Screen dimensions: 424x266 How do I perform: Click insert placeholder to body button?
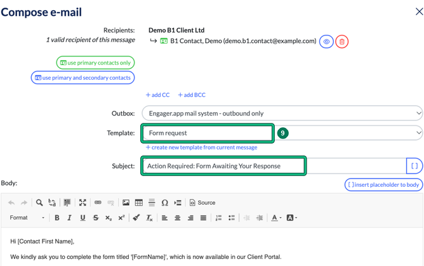pyautogui.click(x=383, y=185)
